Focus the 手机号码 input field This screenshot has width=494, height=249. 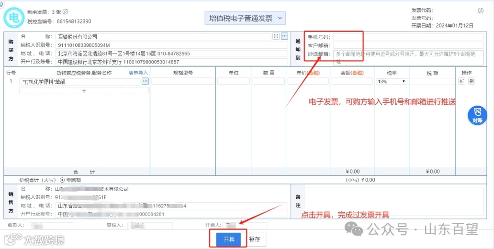click(x=408, y=37)
